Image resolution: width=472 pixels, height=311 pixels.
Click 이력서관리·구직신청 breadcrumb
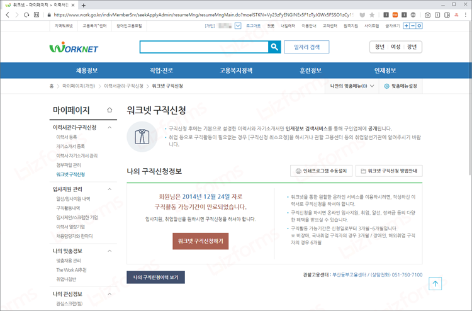(x=124, y=86)
